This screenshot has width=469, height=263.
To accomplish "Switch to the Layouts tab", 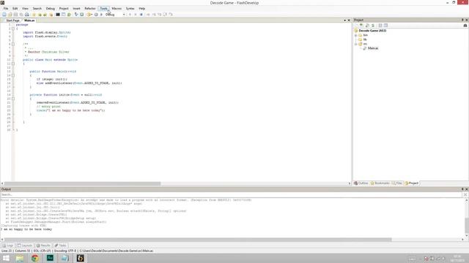I will tap(24, 245).
